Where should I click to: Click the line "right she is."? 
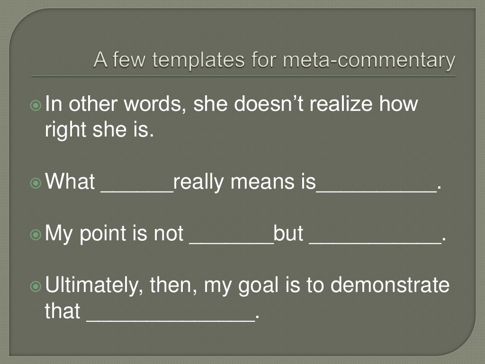(x=99, y=130)
